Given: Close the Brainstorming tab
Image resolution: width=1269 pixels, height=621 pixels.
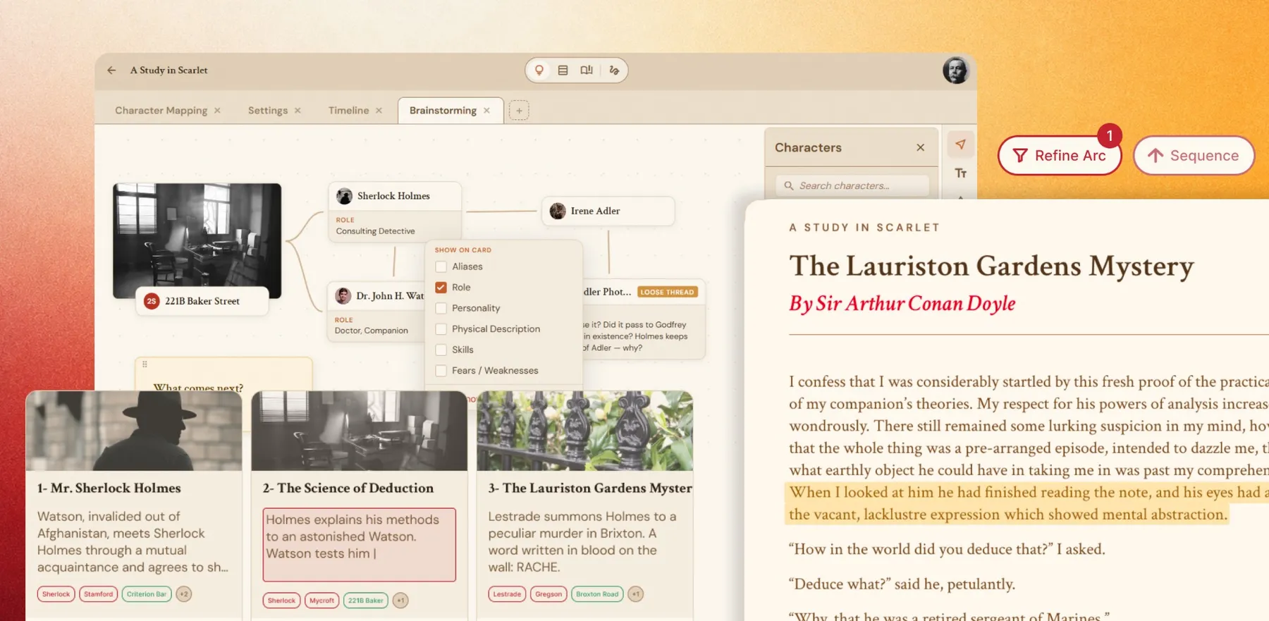Looking at the screenshot, I should pyautogui.click(x=486, y=111).
